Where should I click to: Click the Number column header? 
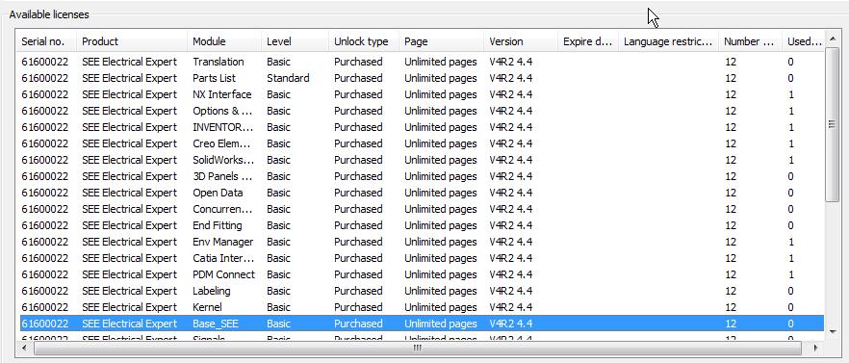(750, 41)
